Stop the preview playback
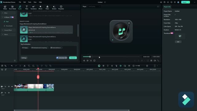This screenshot has height=111, width=197. pyautogui.click(x=94, y=61)
